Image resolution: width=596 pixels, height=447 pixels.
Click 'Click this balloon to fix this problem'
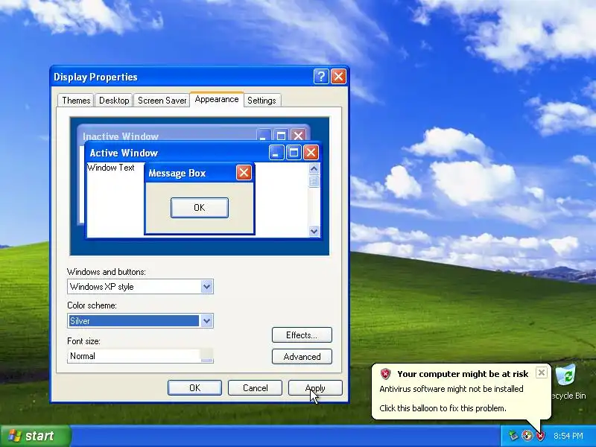tap(443, 408)
